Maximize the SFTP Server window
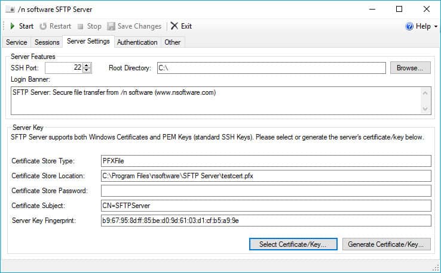This screenshot has width=441, height=273. point(399,10)
